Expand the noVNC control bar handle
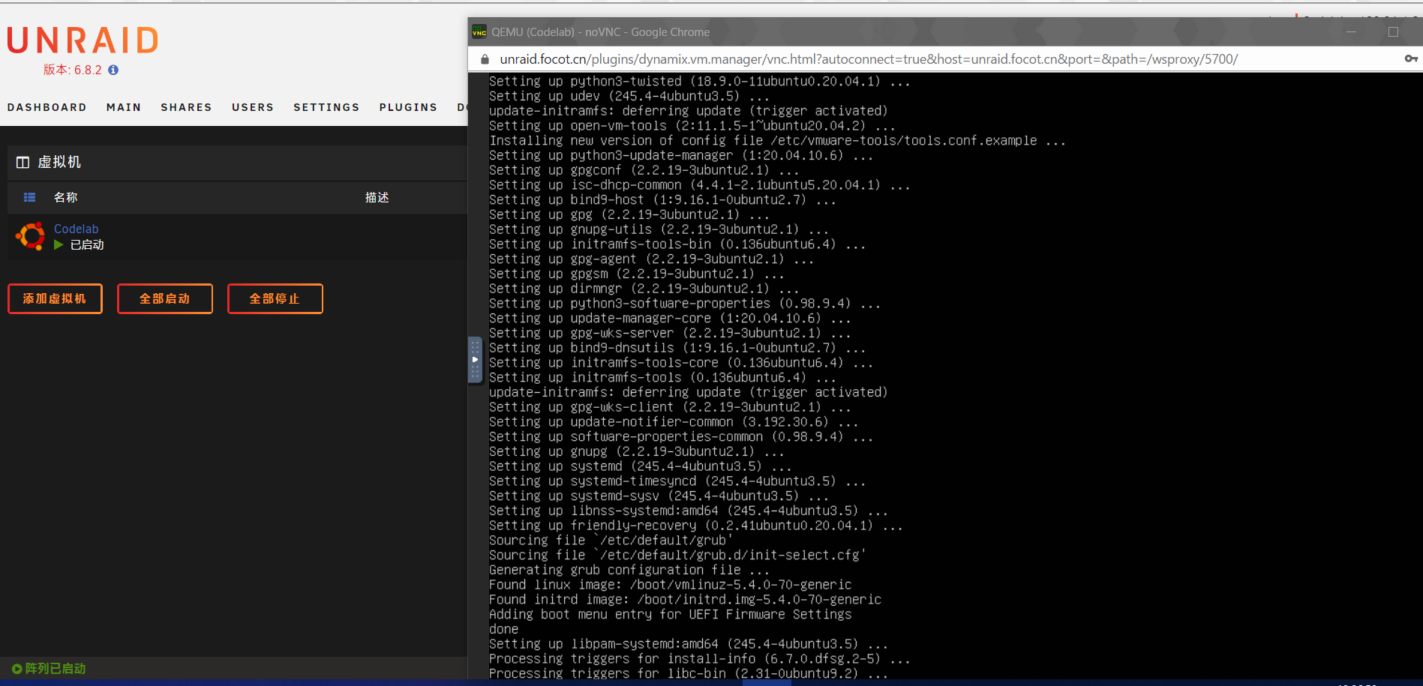Image resolution: width=1423 pixels, height=686 pixels. coord(475,360)
